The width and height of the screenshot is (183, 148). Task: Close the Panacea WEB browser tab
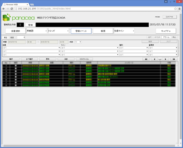coord(27,5)
